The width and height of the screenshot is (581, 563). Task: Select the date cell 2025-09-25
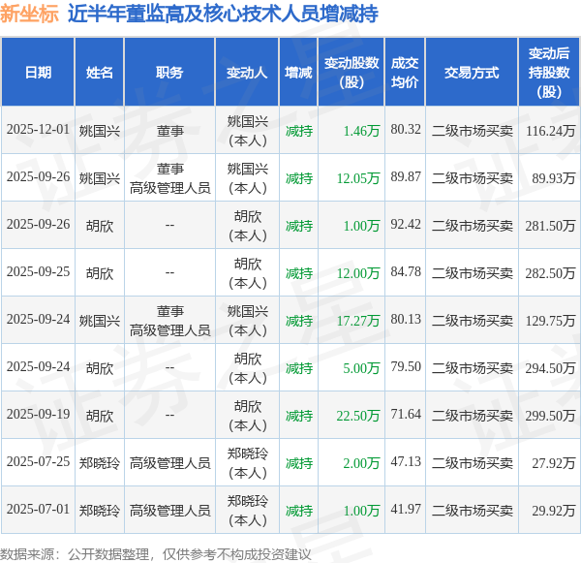point(38,272)
